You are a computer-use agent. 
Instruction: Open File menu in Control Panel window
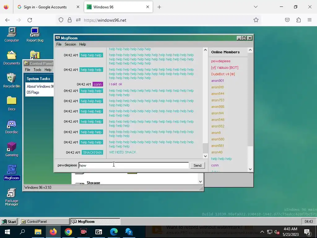click(x=28, y=70)
